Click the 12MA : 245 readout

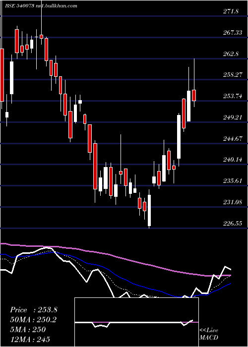(30, 339)
